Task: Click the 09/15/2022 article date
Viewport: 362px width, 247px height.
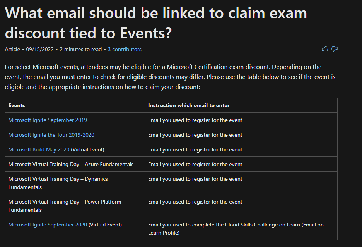Action: point(40,49)
